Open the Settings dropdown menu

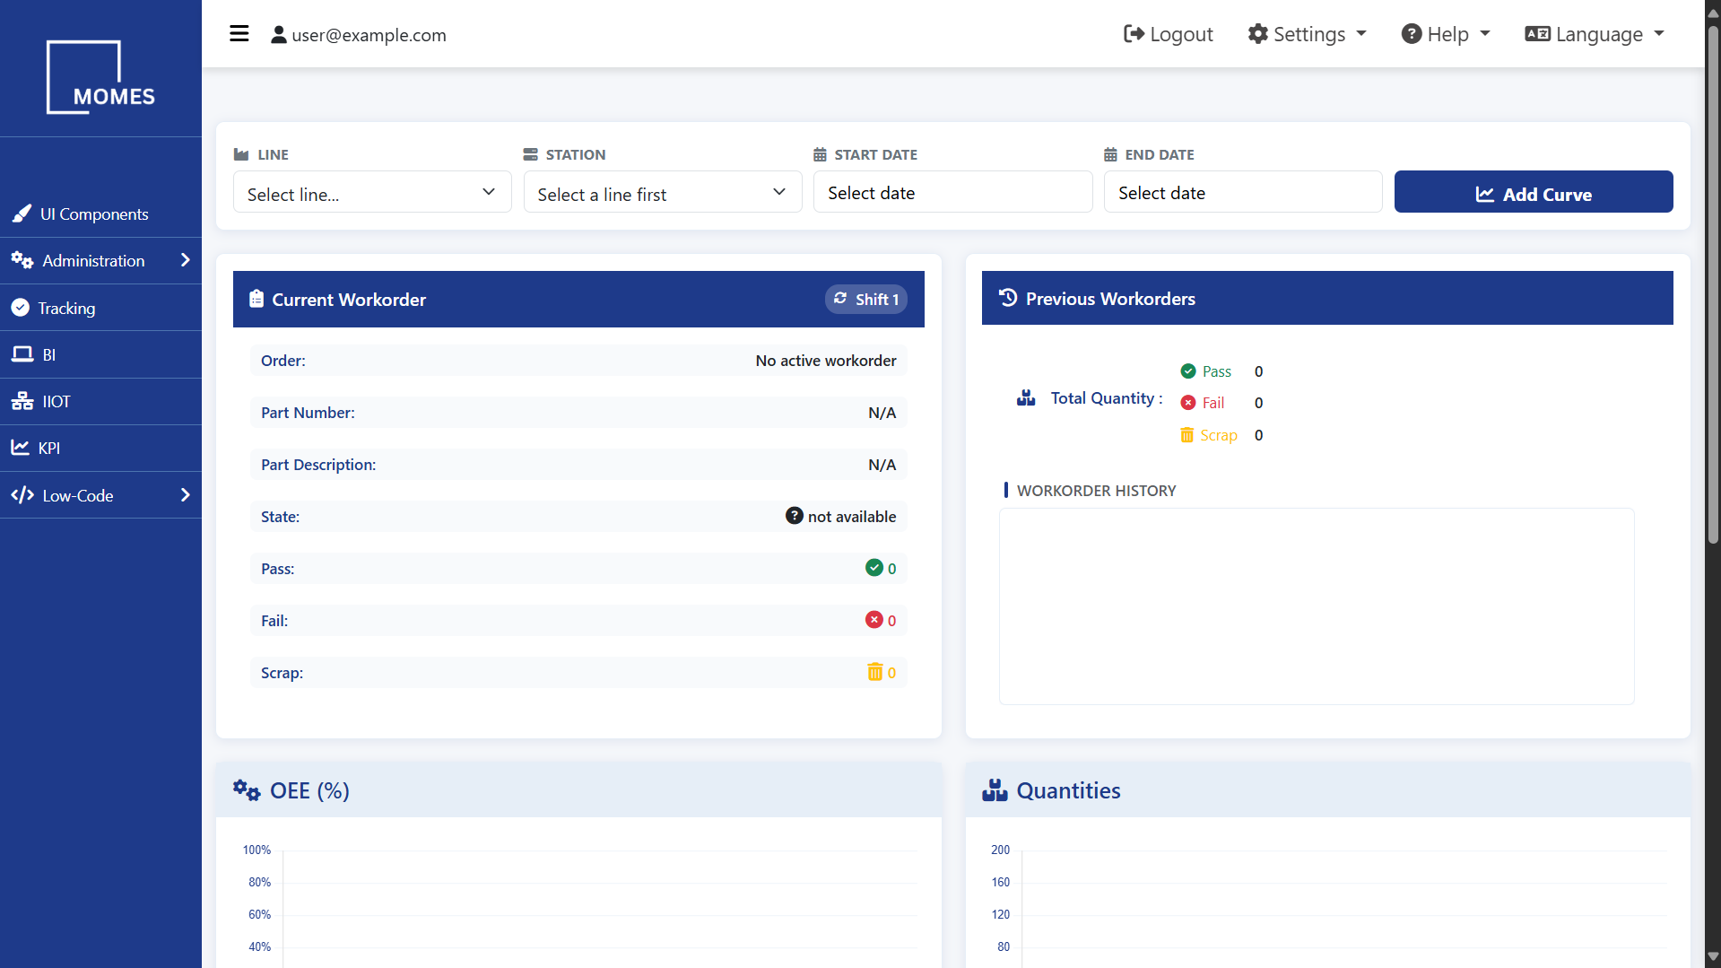[x=1308, y=34]
